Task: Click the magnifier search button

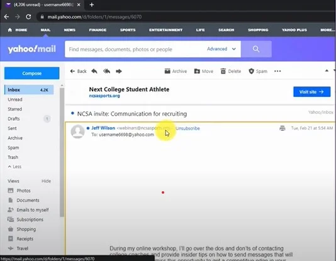Action: [256, 49]
